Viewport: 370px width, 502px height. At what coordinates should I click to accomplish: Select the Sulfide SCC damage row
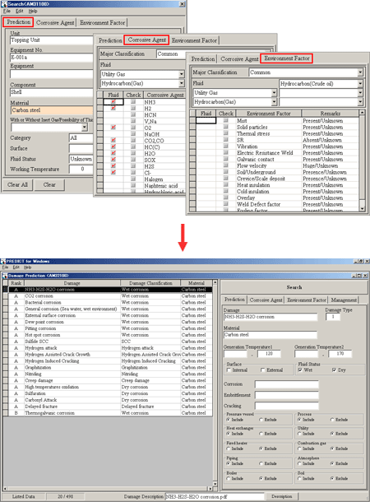(108, 342)
